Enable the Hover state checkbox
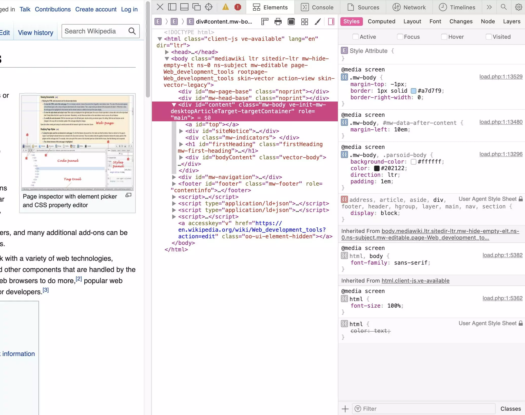 click(x=444, y=37)
